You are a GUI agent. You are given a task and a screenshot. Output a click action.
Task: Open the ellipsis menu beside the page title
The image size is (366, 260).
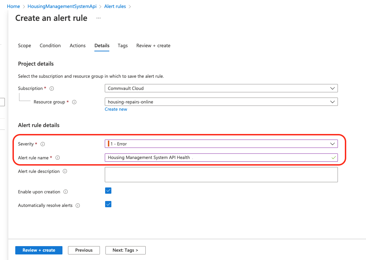click(99, 18)
